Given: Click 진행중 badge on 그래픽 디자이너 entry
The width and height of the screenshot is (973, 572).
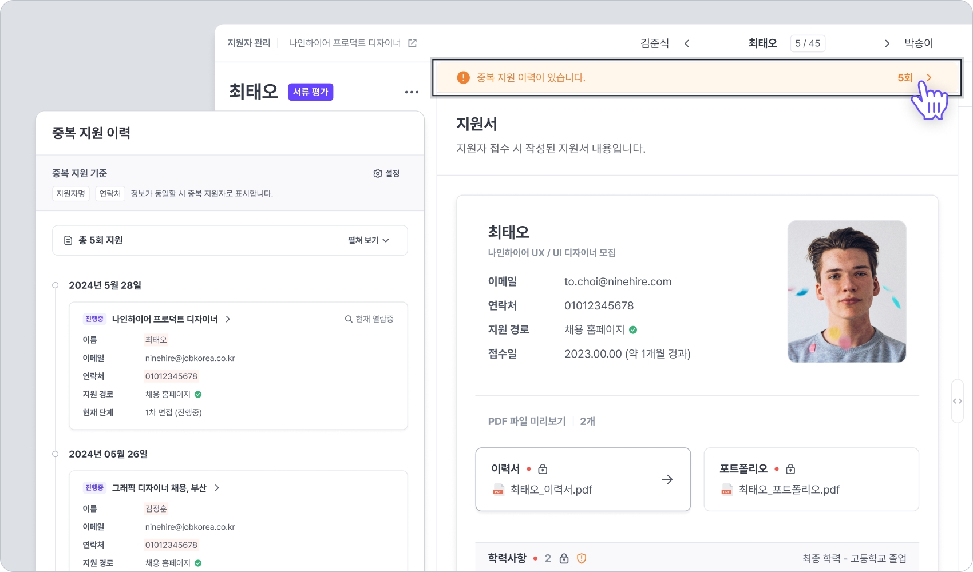Looking at the screenshot, I should (x=94, y=488).
